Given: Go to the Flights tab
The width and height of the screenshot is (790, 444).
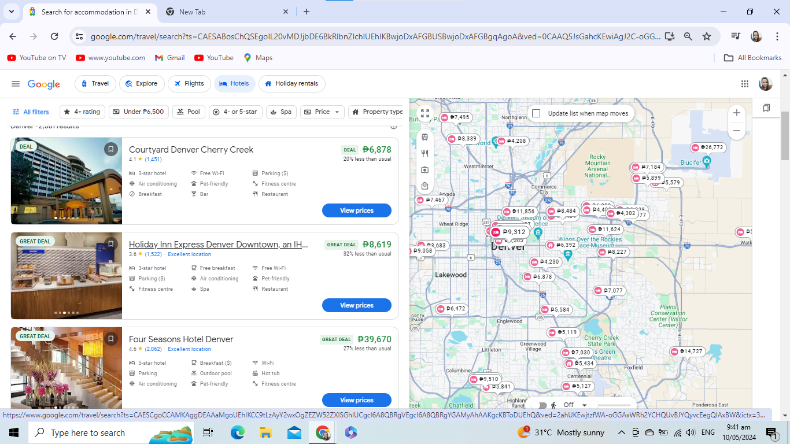Looking at the screenshot, I should 189,84.
